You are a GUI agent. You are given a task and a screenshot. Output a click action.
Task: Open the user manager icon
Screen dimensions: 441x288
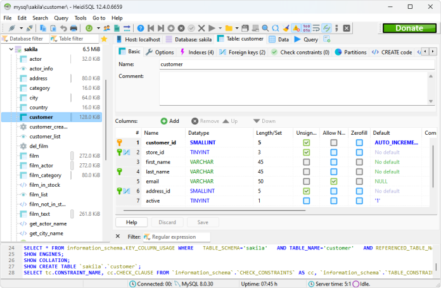(x=105, y=28)
